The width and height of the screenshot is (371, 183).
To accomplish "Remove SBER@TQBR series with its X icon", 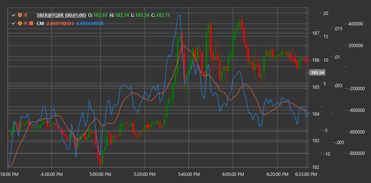I will [26, 15].
